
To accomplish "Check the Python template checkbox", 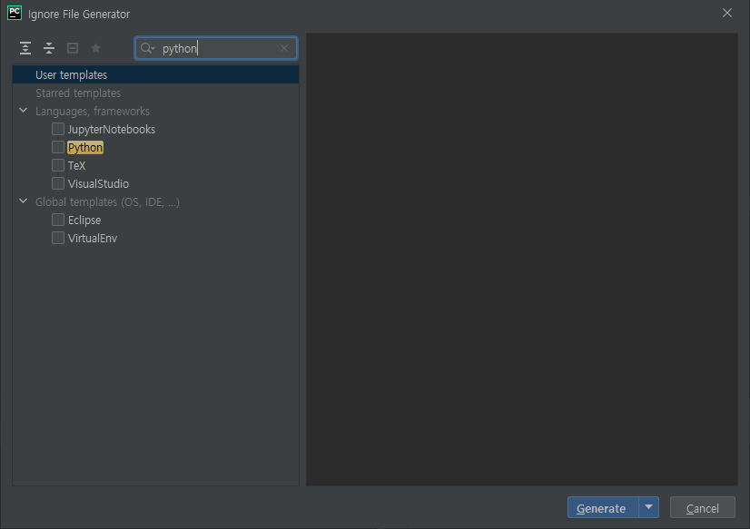I will pyautogui.click(x=58, y=147).
